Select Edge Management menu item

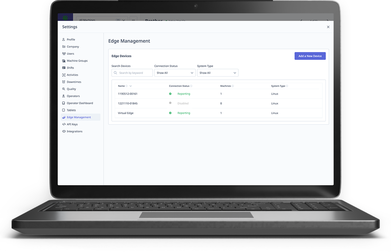coord(81,117)
